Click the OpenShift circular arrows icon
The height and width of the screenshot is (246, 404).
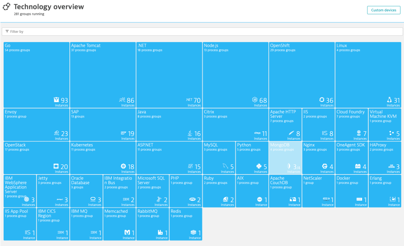pos(322,100)
